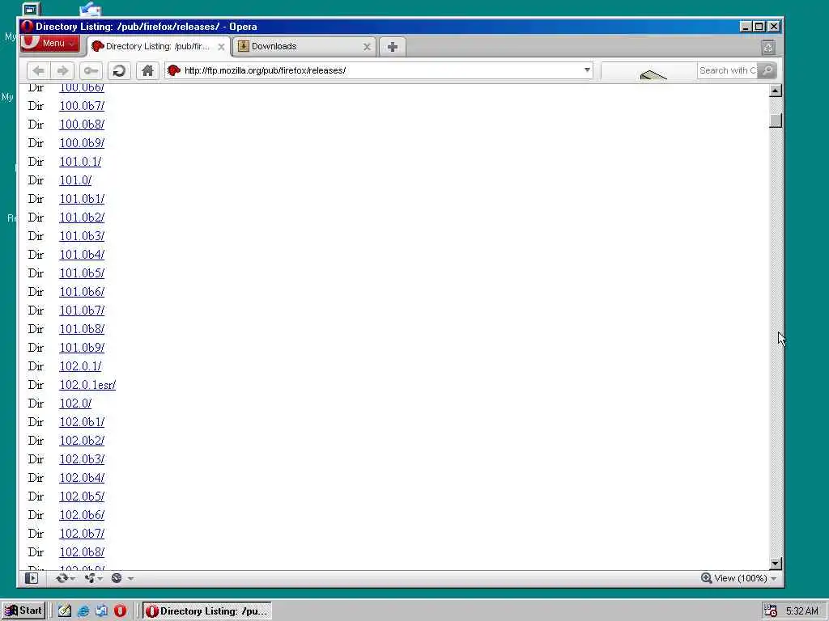Open the Windows Start menu
Image resolution: width=829 pixels, height=621 pixels.
point(23,611)
